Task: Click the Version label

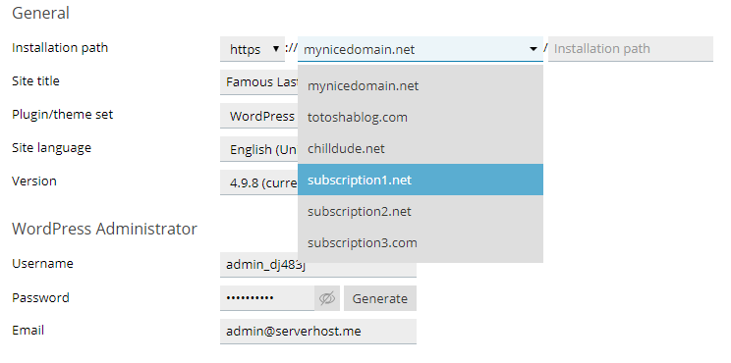Action: 34,181
